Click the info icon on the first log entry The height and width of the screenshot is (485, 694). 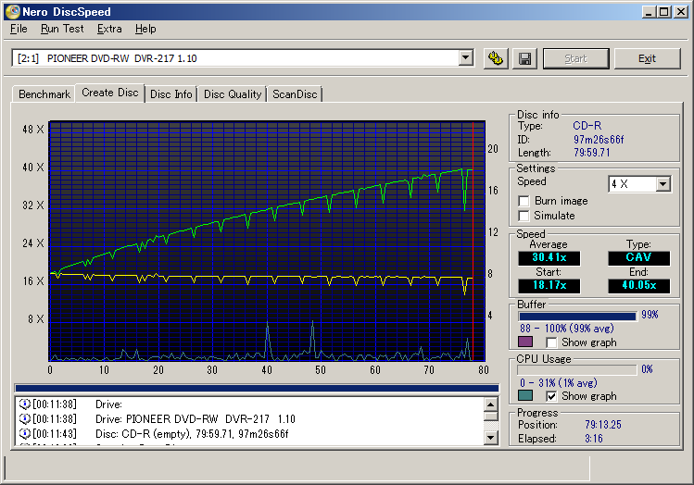[x=24, y=404]
